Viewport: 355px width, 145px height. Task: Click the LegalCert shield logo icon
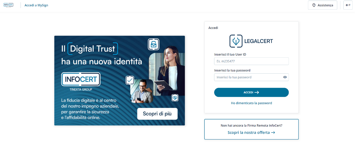pyautogui.click(x=236, y=41)
